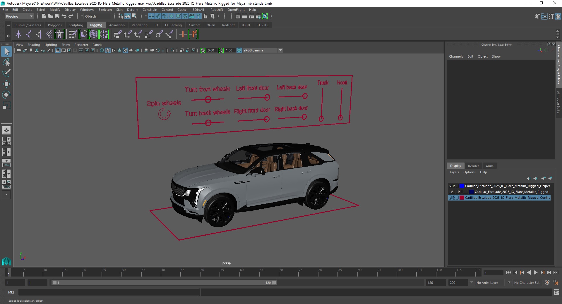
Task: Switch to the Render layer tab
Action: pyautogui.click(x=473, y=166)
